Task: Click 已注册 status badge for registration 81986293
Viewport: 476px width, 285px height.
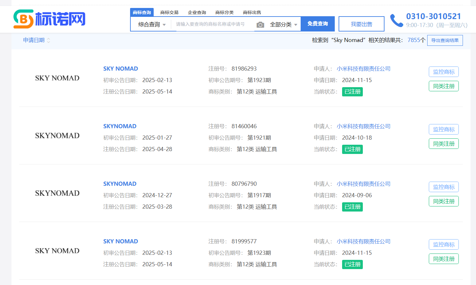Action: pos(352,92)
